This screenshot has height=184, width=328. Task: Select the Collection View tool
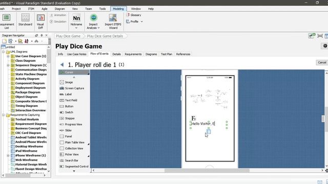click(x=71, y=148)
